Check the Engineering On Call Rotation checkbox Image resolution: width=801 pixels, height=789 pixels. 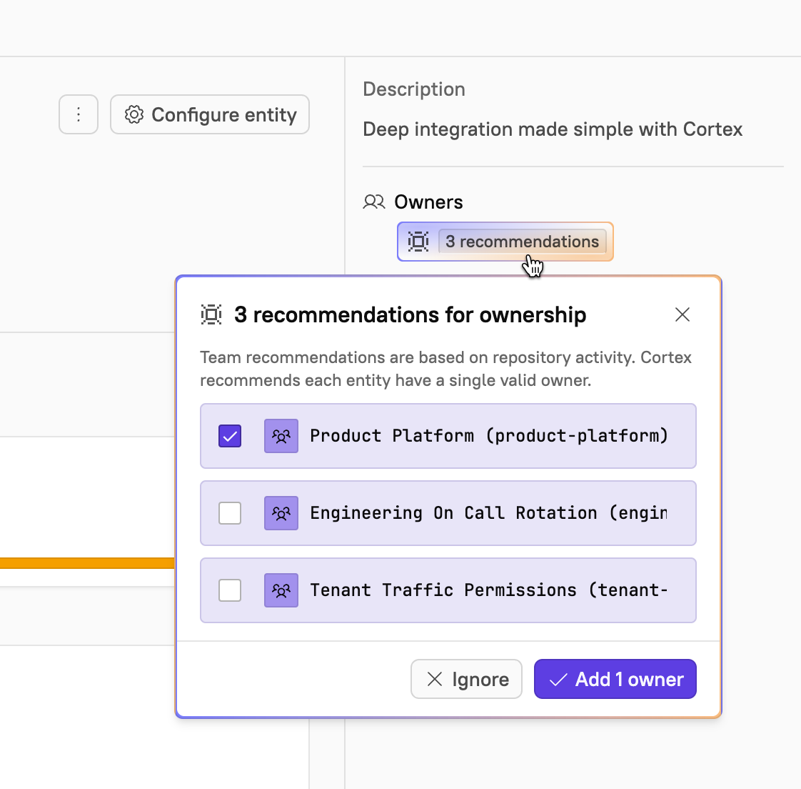[x=230, y=513]
